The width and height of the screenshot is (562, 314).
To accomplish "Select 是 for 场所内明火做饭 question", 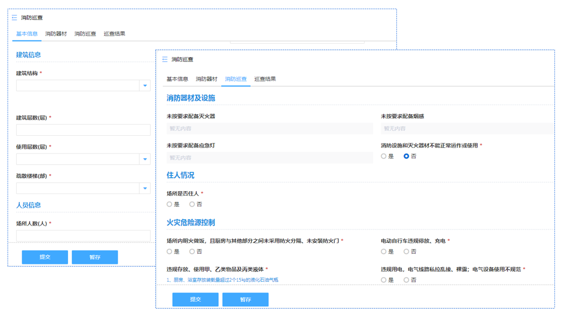I will coord(170,252).
